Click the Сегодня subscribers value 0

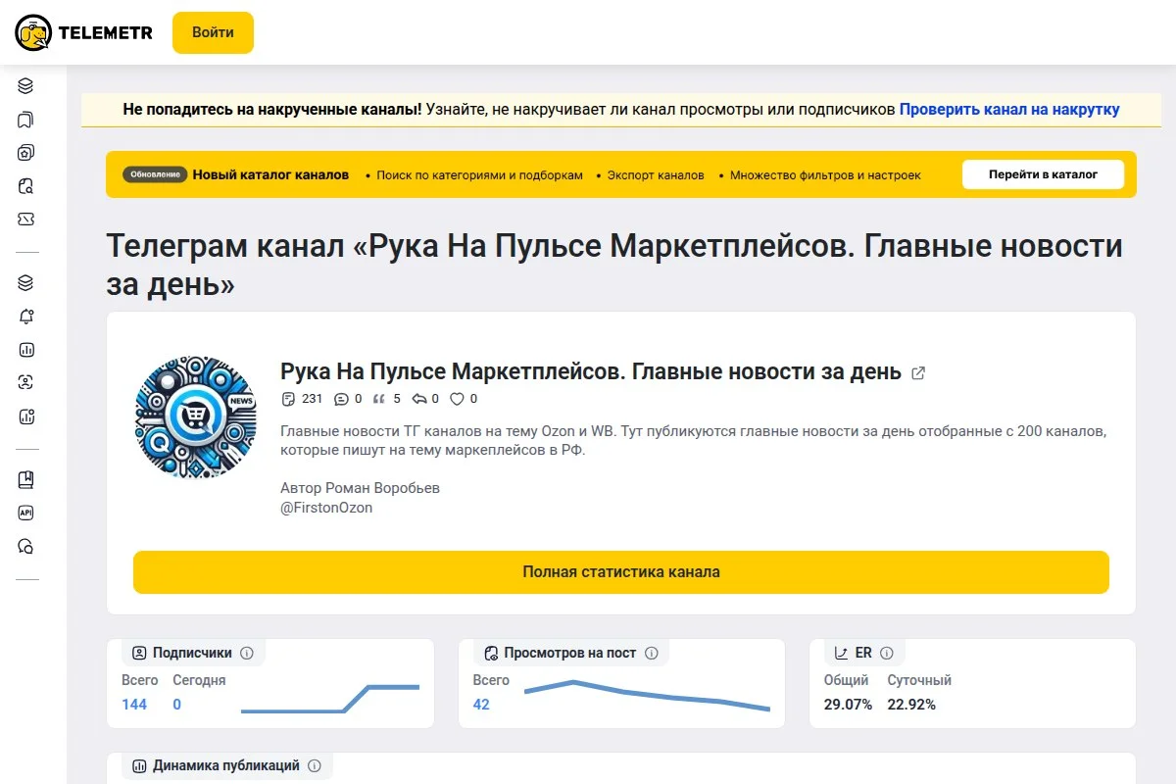176,705
